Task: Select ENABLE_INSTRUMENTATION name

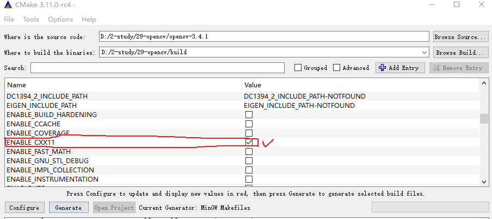Action: coord(52,179)
